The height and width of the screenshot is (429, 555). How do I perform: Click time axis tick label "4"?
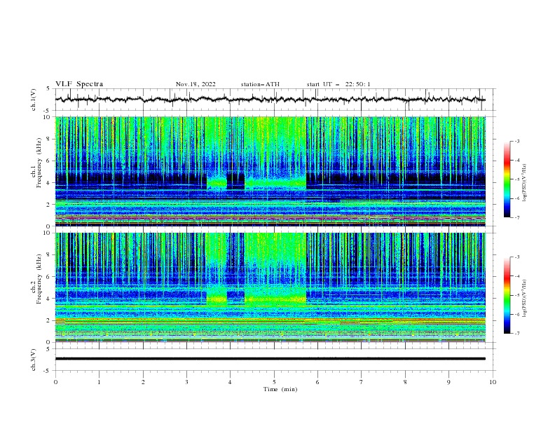click(x=230, y=382)
